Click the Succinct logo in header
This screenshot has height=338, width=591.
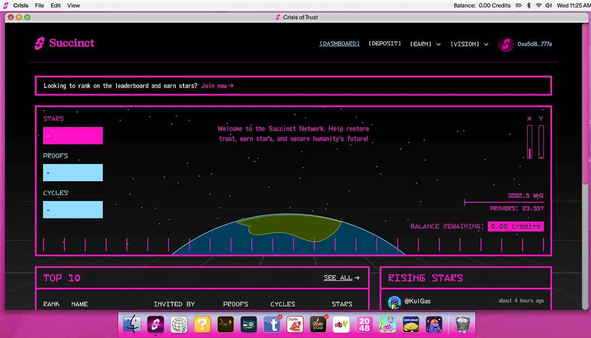tap(65, 43)
